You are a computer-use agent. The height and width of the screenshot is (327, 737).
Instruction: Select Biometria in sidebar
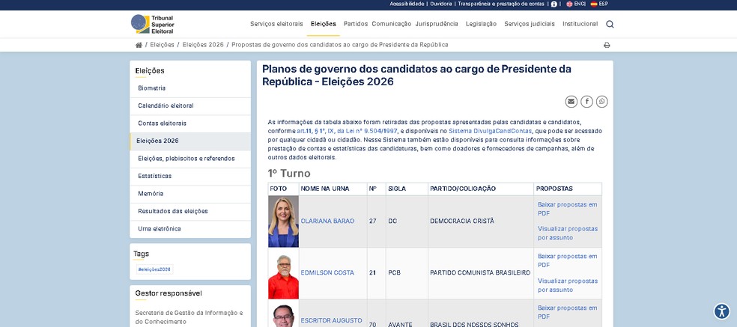pos(190,88)
